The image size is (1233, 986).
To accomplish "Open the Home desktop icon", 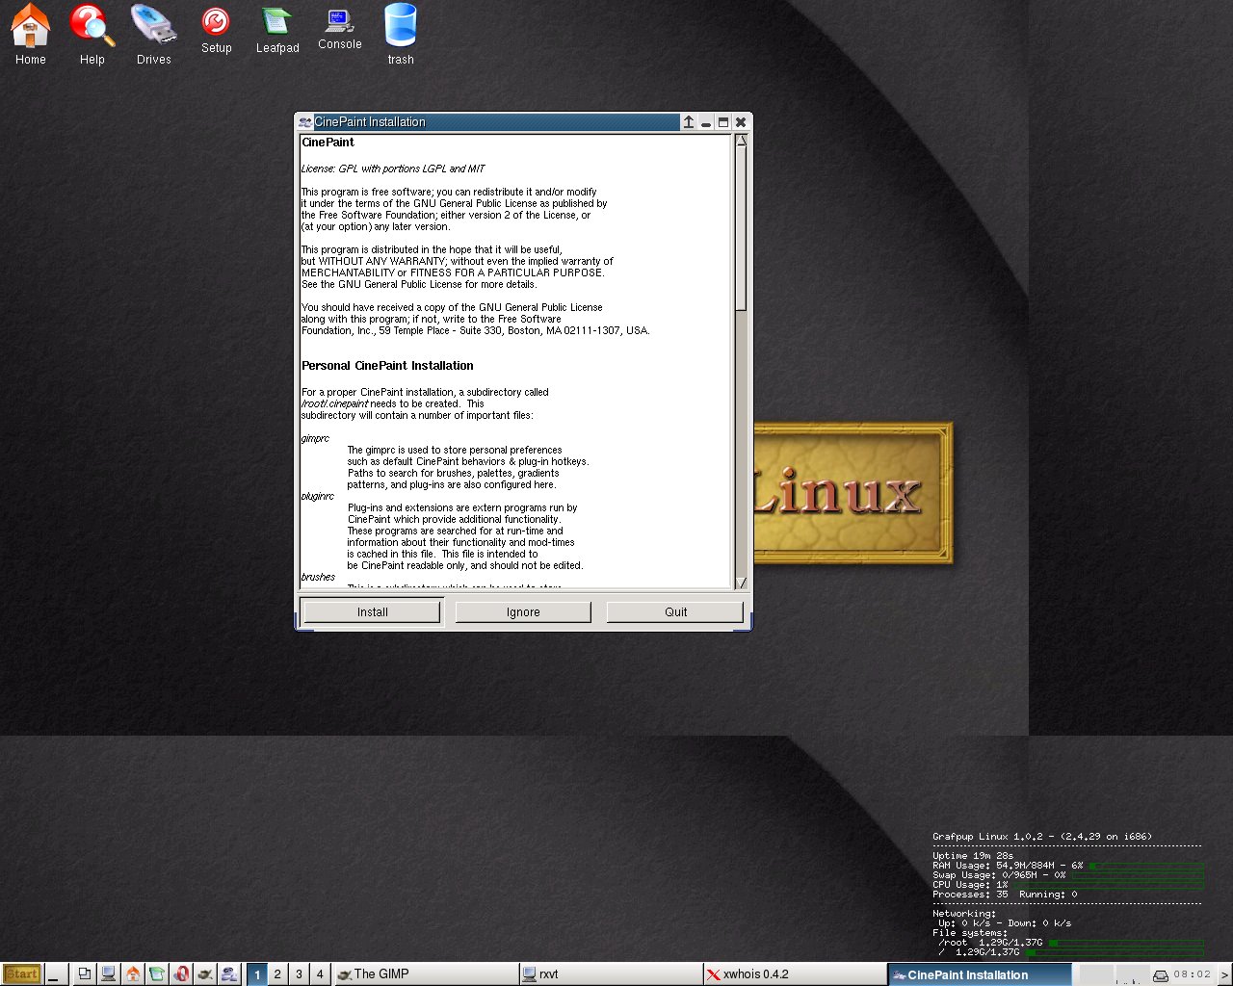I will click(x=30, y=35).
